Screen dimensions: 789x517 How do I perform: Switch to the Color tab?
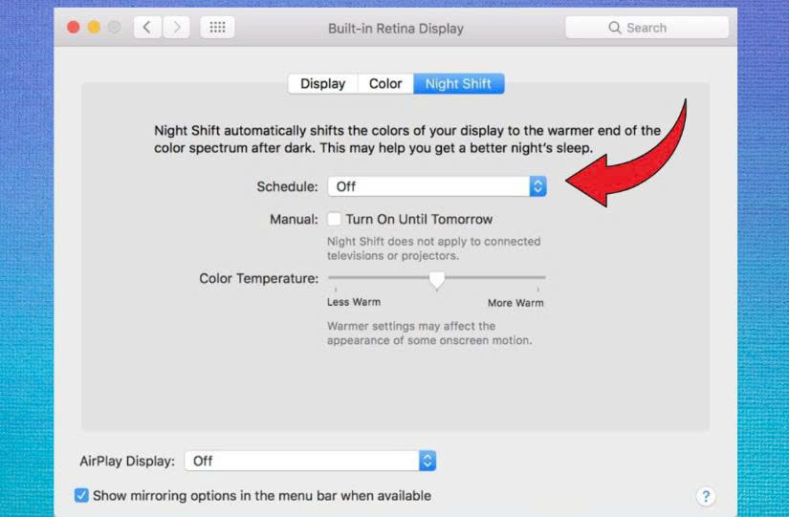[385, 83]
